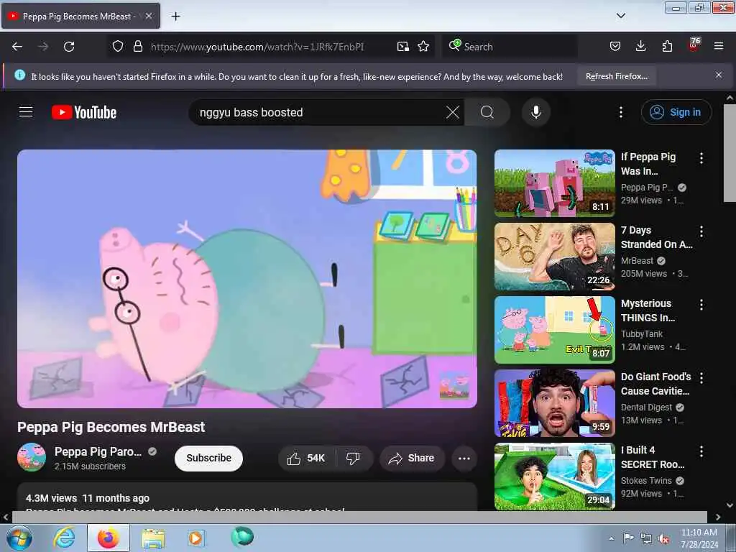Viewport: 736px width, 552px height.
Task: Open the Firefox hamburger application menu
Action: 719,47
